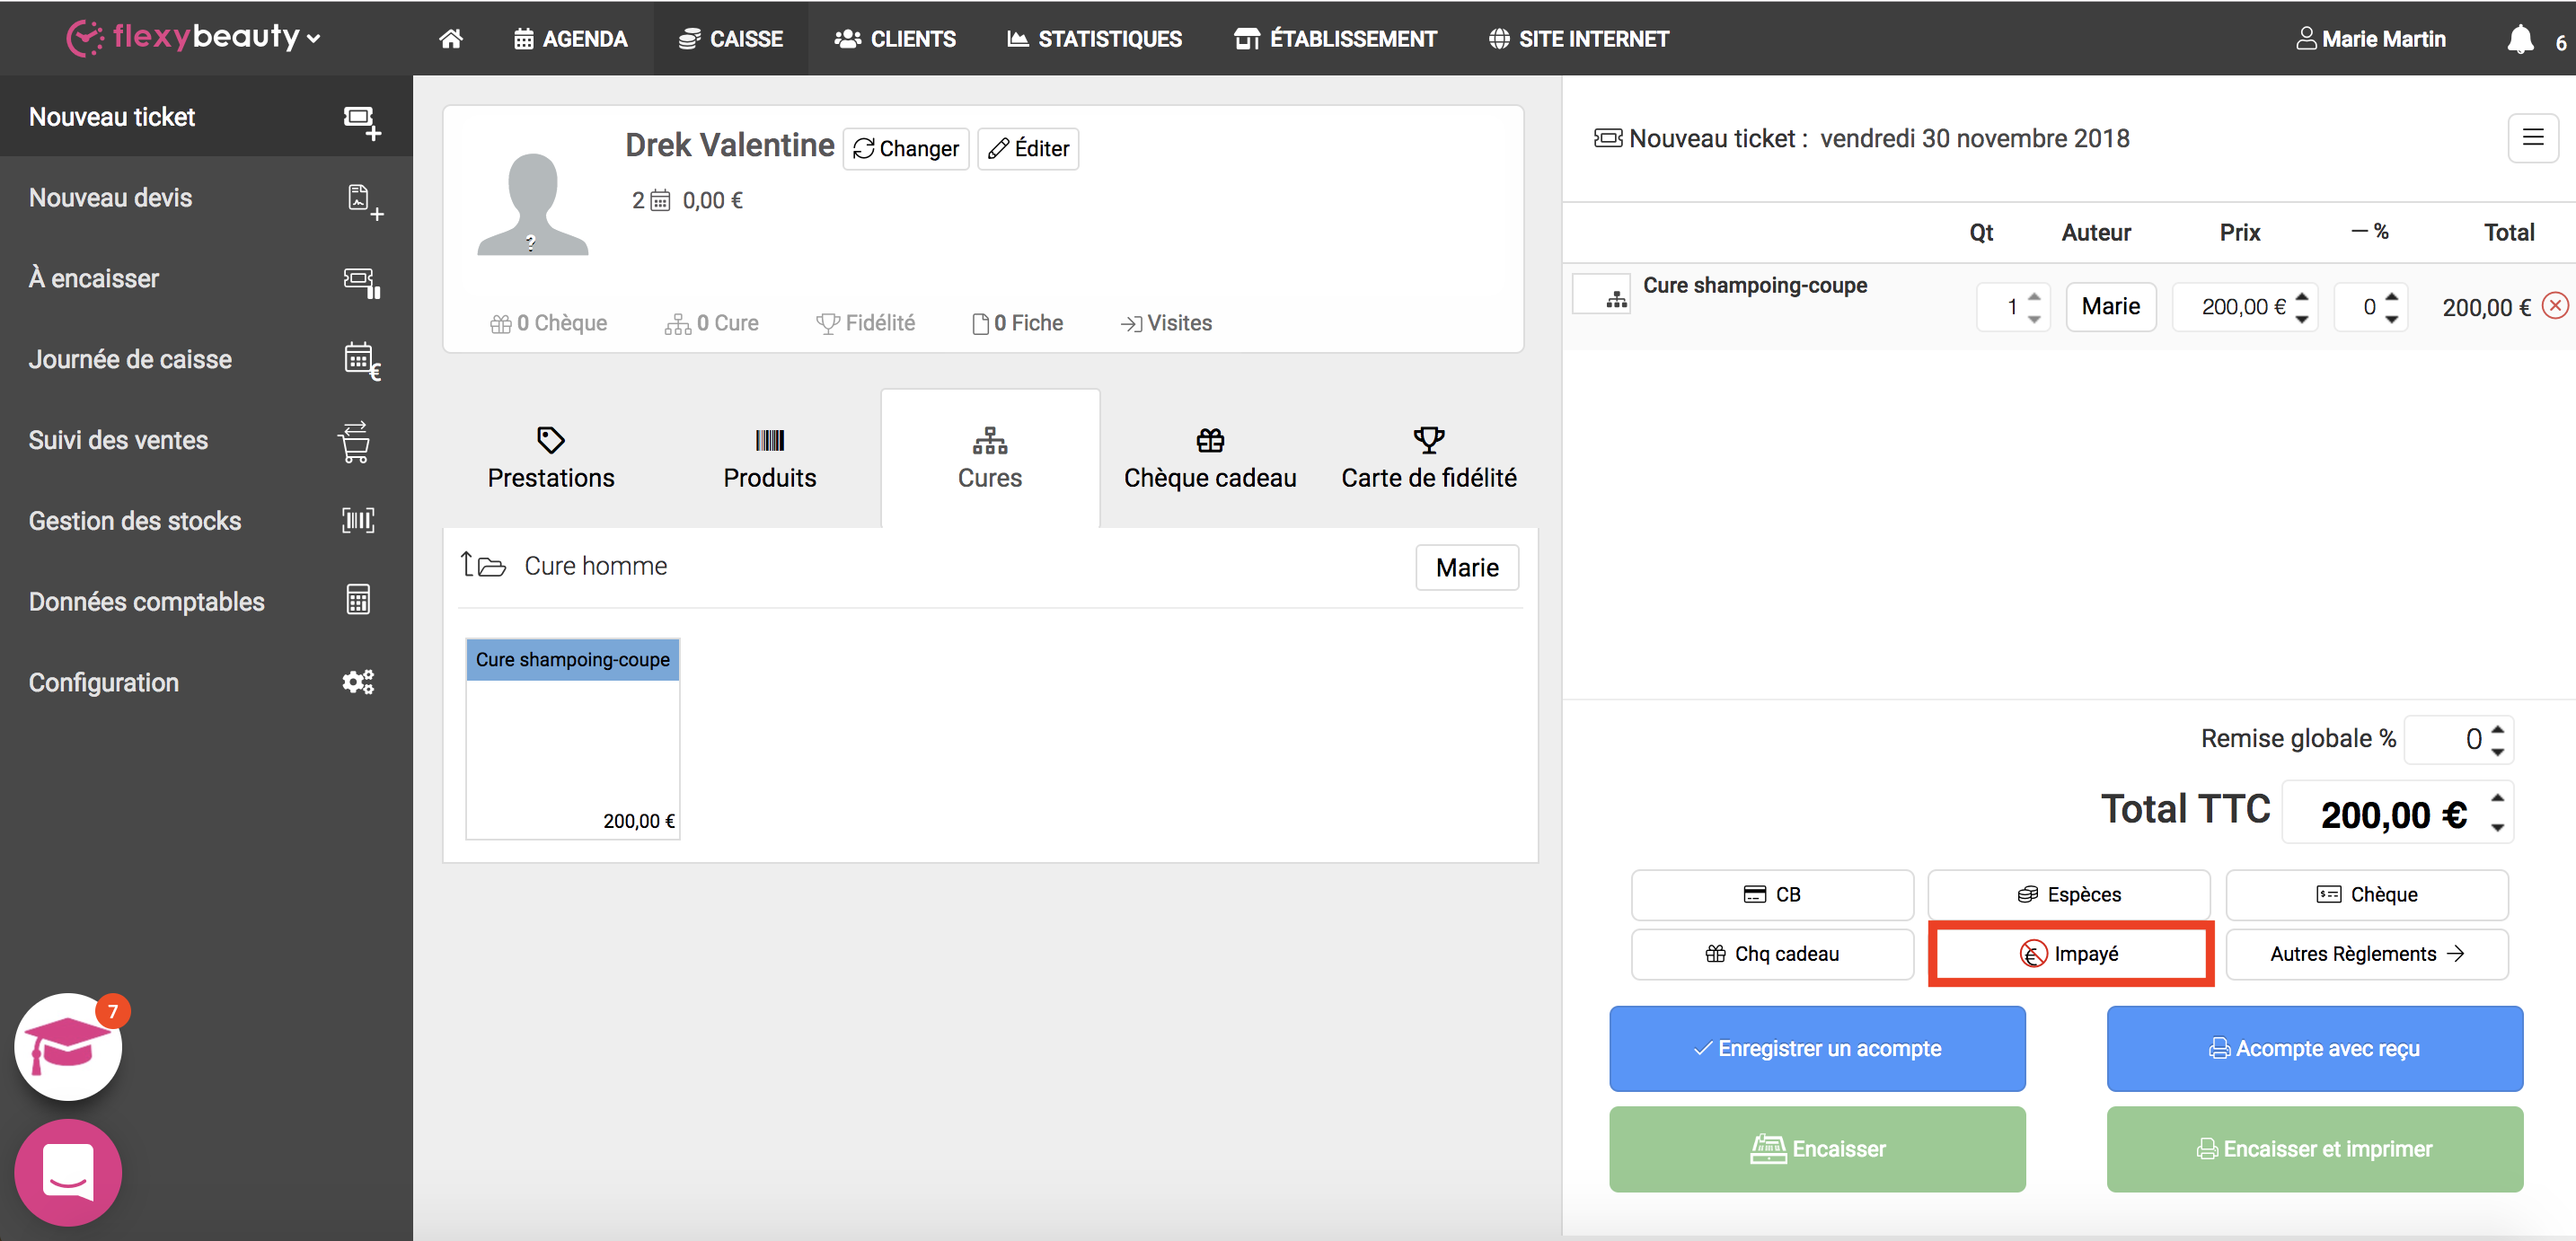Open the client's 0 Cure link
Image resolution: width=2576 pixels, height=1241 pixels.
tap(711, 323)
